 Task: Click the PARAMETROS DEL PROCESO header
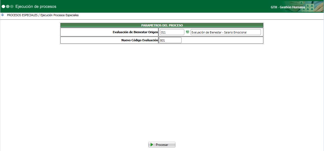click(162, 25)
